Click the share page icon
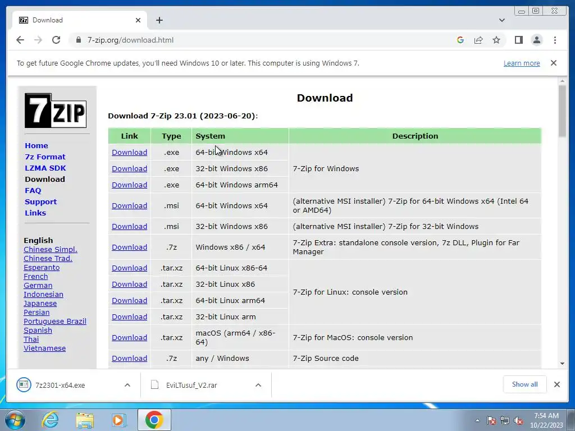The width and height of the screenshot is (575, 431). [478, 40]
